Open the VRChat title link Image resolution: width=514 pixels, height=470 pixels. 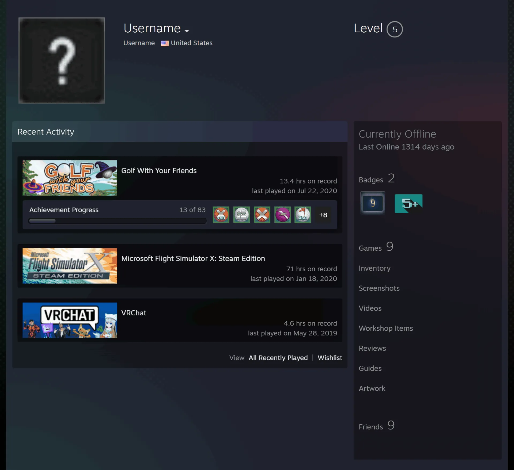tap(134, 313)
